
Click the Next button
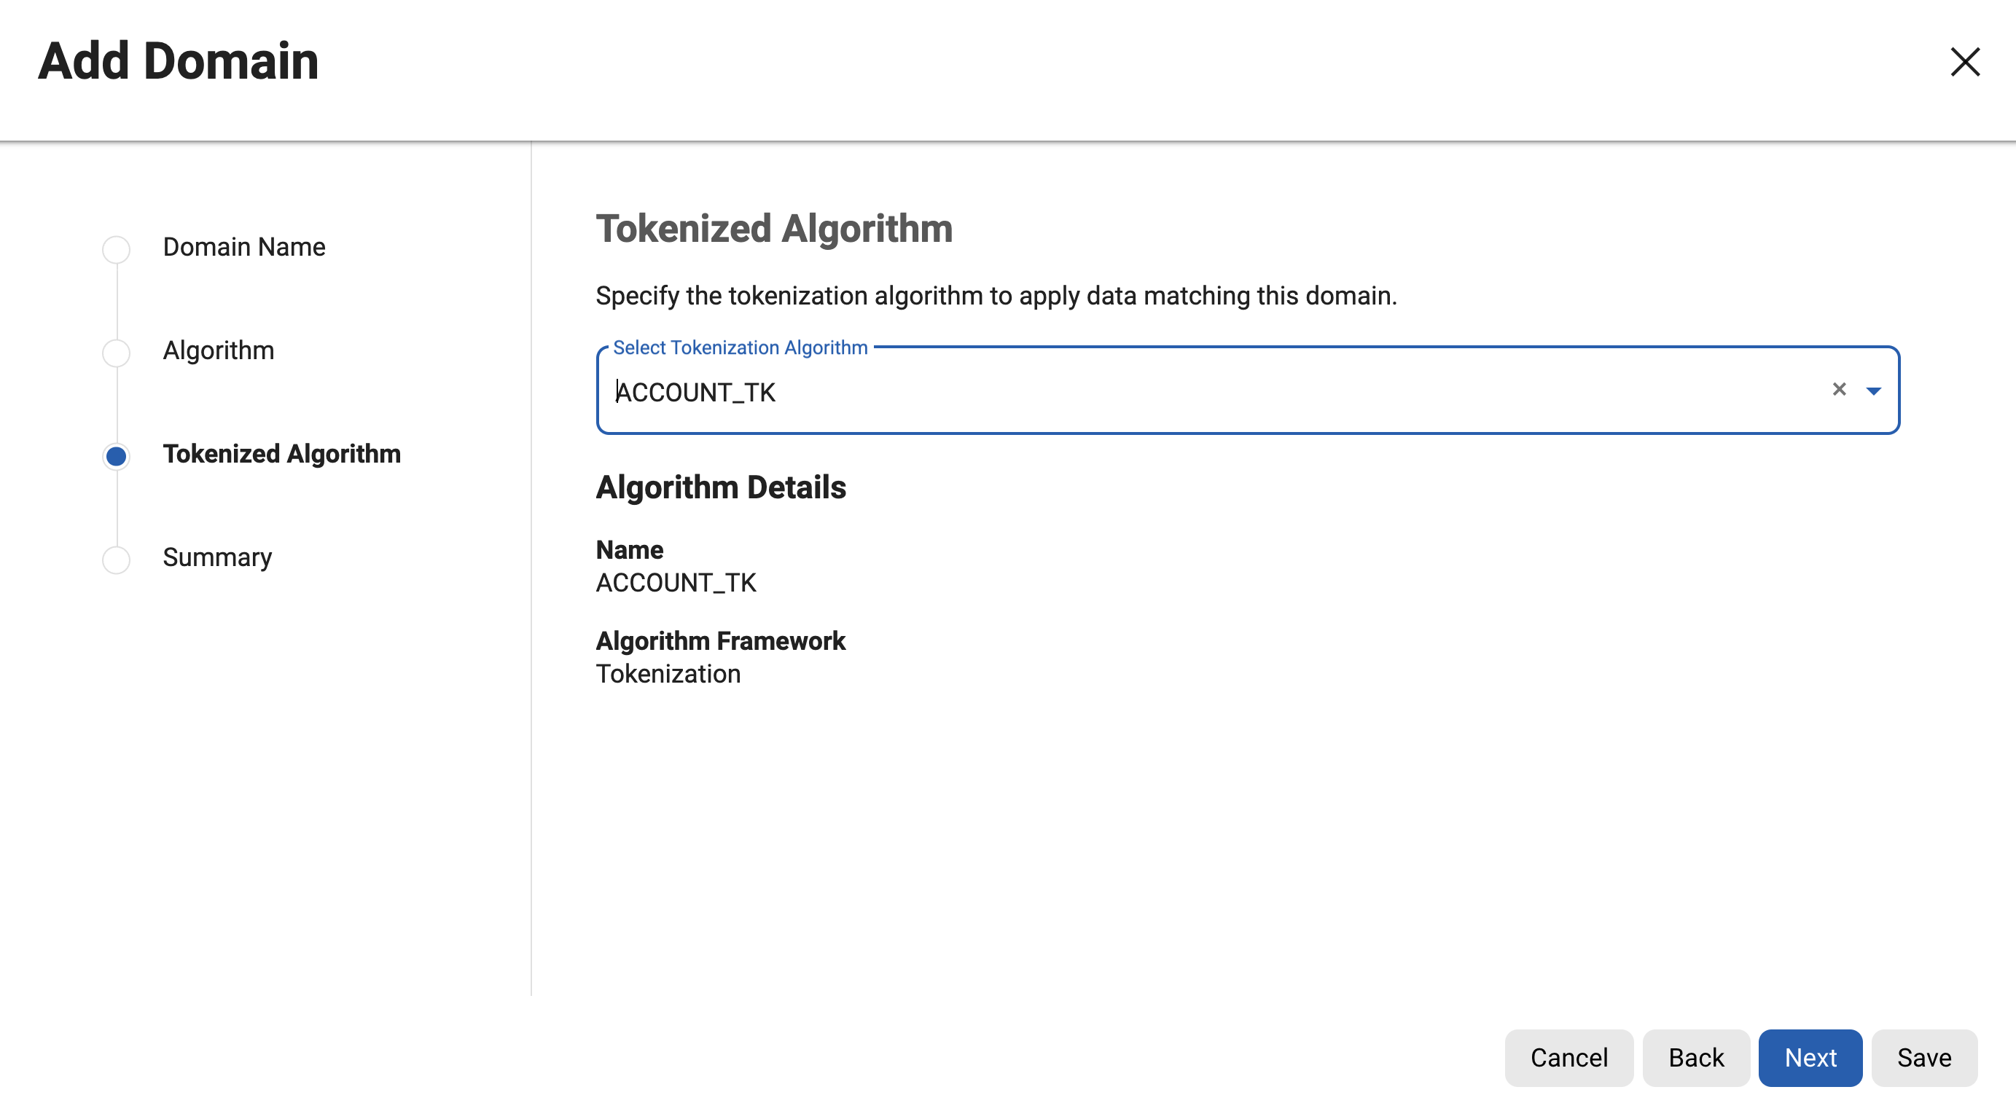coord(1810,1058)
